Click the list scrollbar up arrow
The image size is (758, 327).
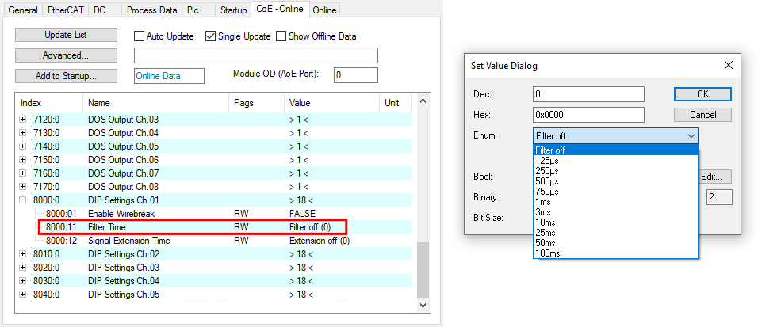[423, 101]
